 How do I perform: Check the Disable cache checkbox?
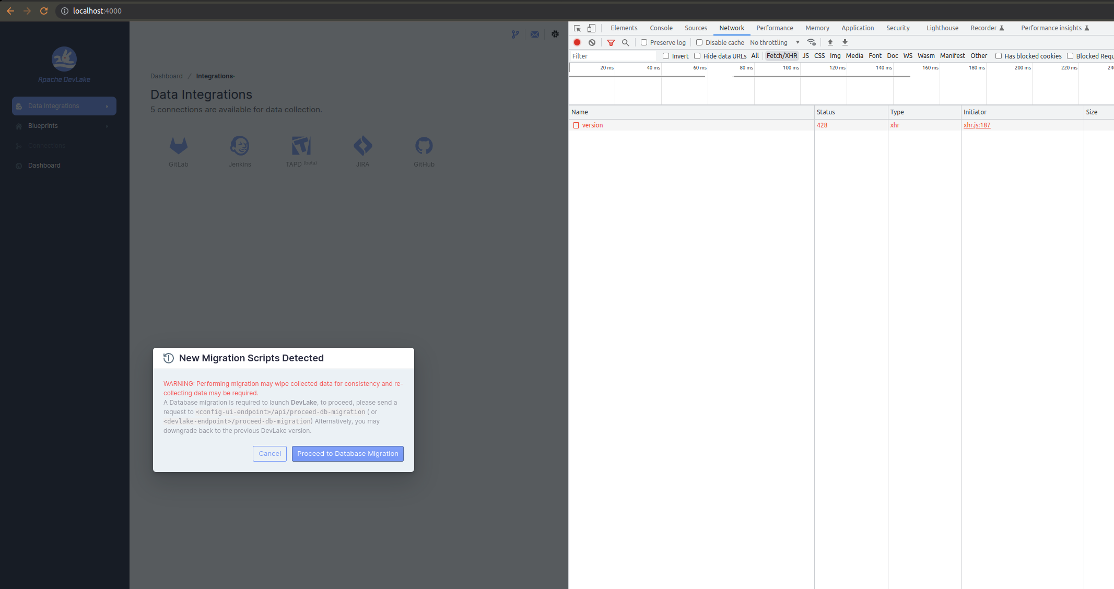click(x=699, y=42)
